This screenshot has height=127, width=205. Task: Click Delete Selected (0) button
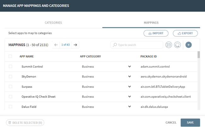click(25, 123)
